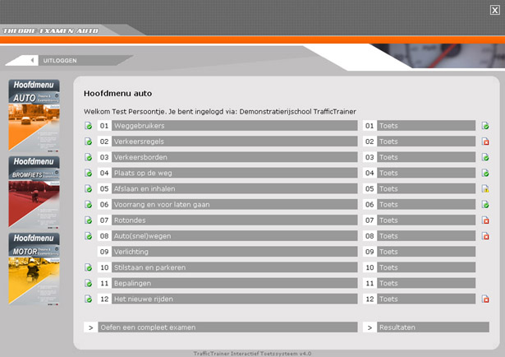Click the status icon beside 01 Weggebruikers
Image resolution: width=505 pixels, height=357 pixels.
pos(88,126)
